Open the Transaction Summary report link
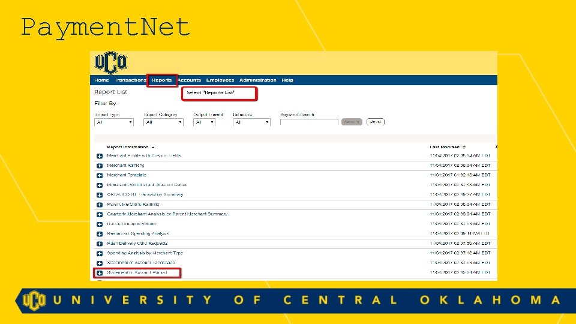The height and width of the screenshot is (324, 576). coord(145,194)
